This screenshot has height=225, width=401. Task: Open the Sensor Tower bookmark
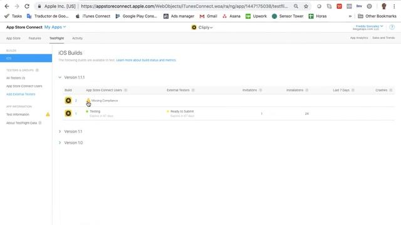click(288, 16)
